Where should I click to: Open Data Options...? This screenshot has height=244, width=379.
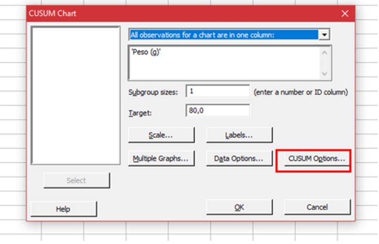239,159
